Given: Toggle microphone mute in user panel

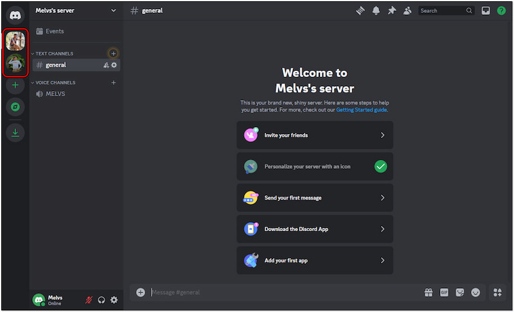Looking at the screenshot, I should tap(89, 300).
